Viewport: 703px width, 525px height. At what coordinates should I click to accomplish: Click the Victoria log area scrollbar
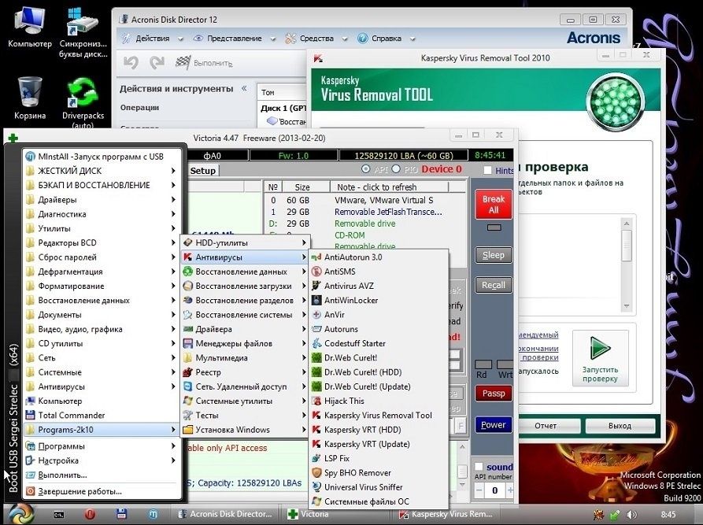(x=462, y=466)
